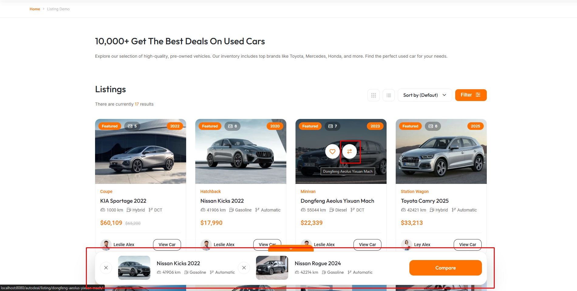Open the Sort by (Default) dropdown
The width and height of the screenshot is (577, 291).
coord(425,95)
